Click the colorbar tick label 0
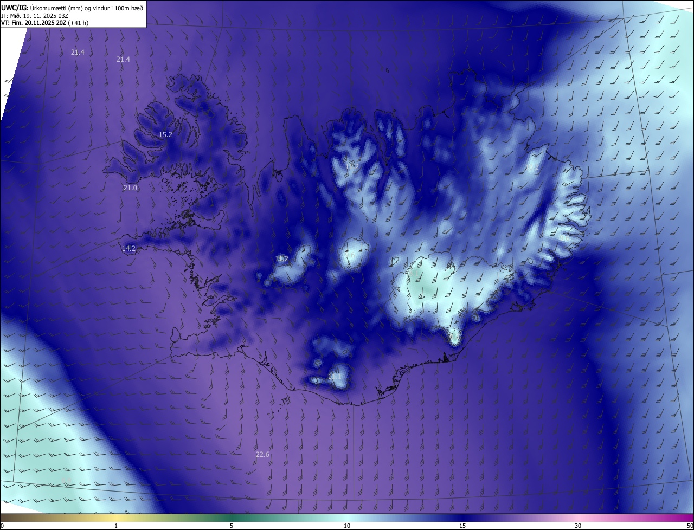Screen dimensions: 694x530 tap(2, 526)
